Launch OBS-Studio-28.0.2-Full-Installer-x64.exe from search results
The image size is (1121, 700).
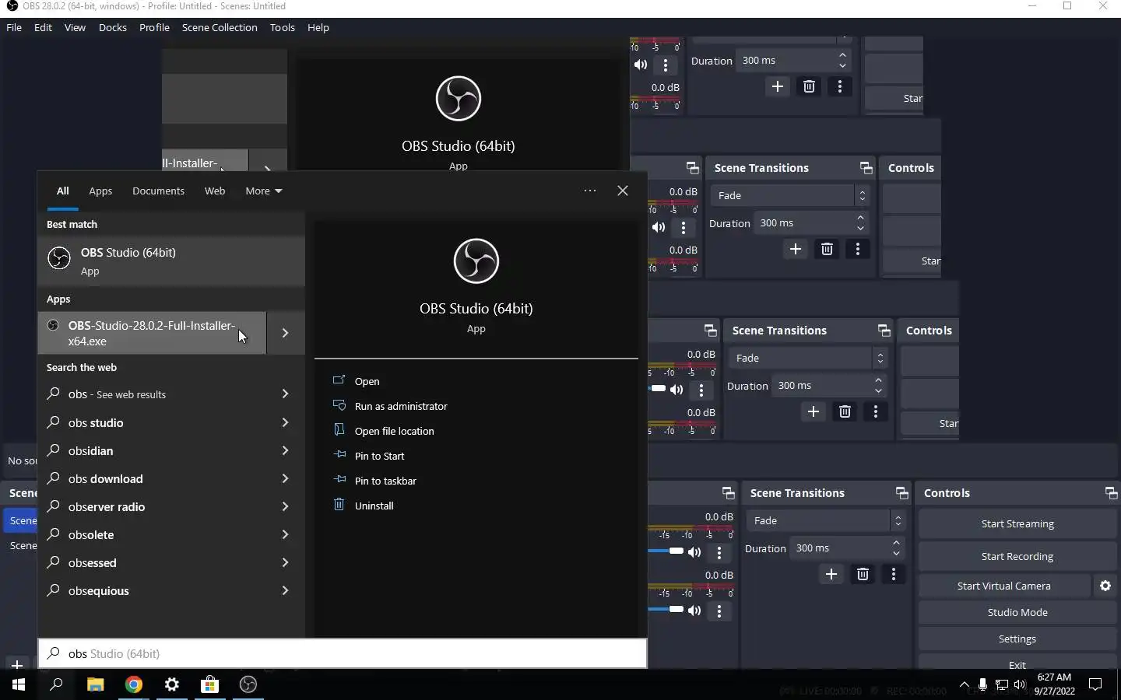[x=152, y=333]
